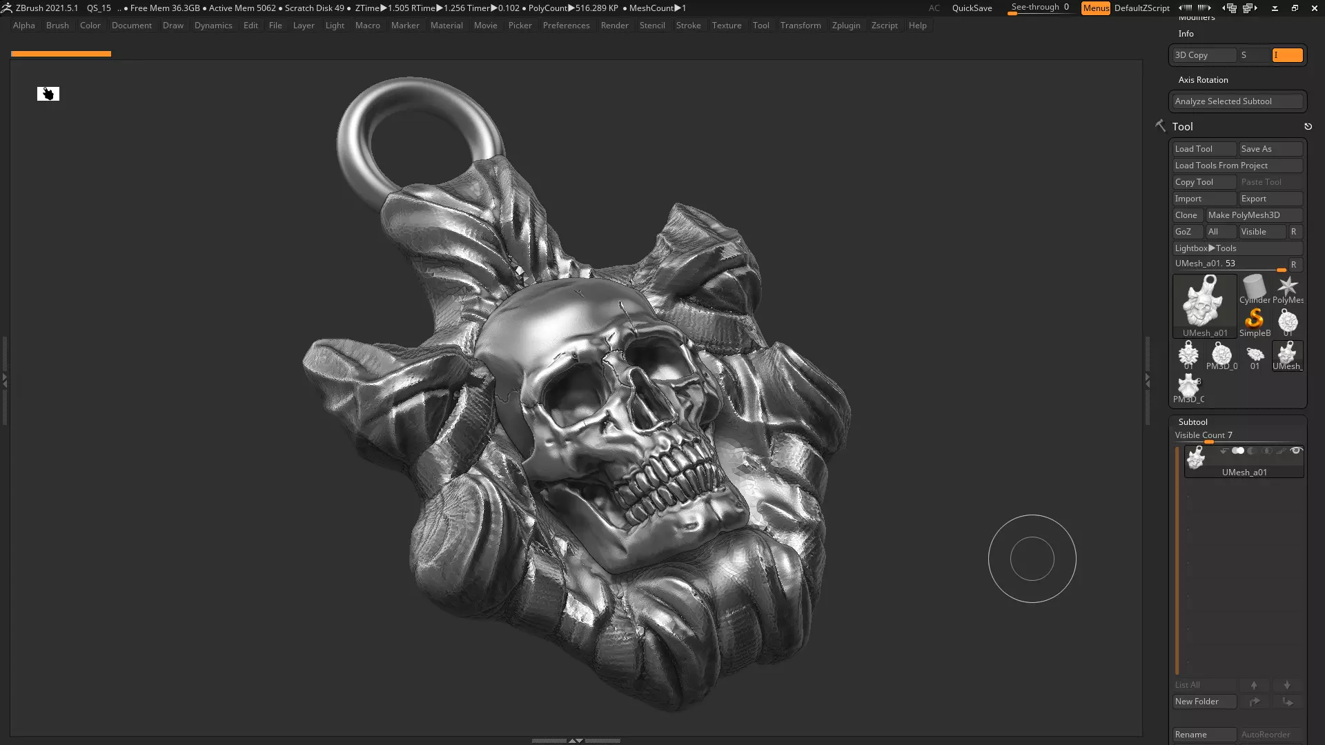The width and height of the screenshot is (1325, 745).
Task: Click the Rename subtool button
Action: pyautogui.click(x=1204, y=735)
